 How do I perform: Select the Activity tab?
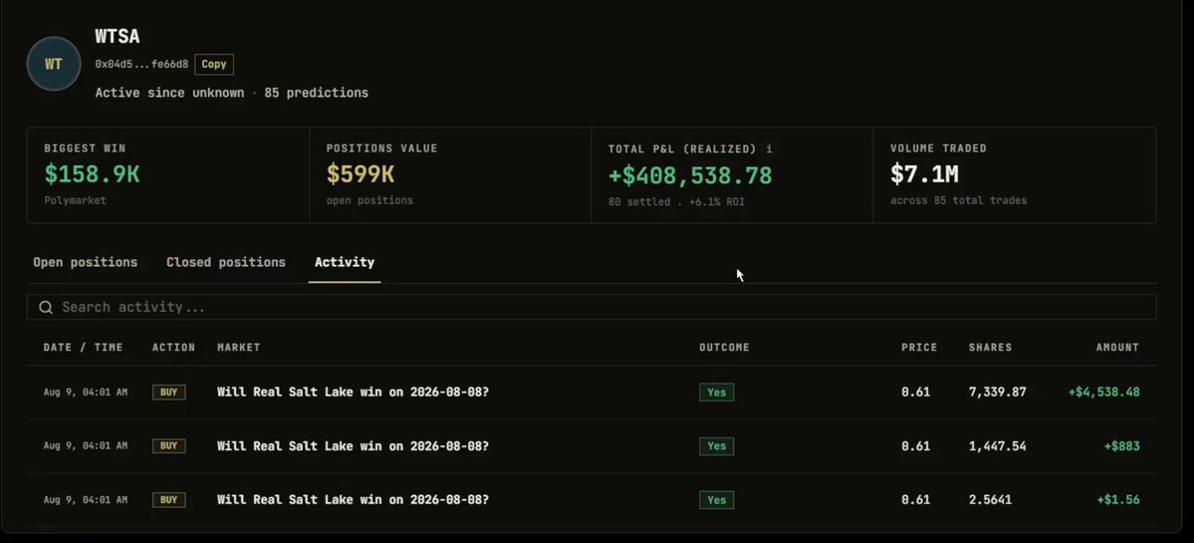coord(345,262)
